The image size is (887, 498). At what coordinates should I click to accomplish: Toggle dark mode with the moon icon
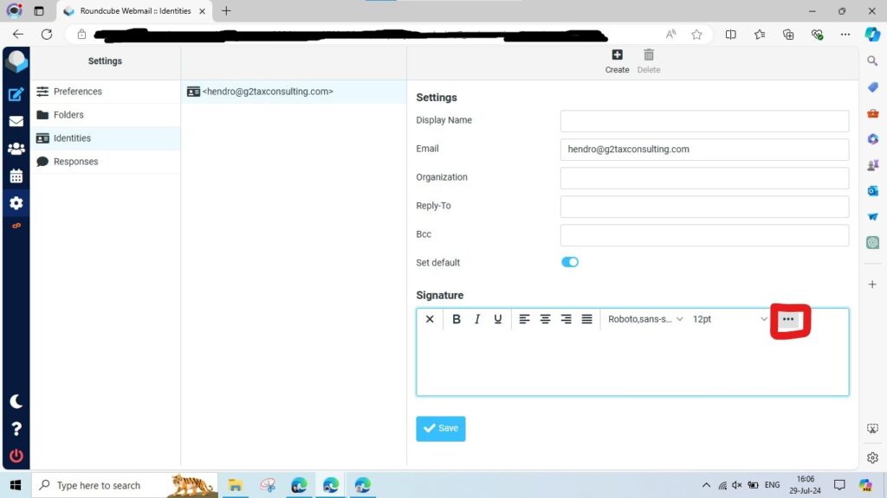[16, 402]
